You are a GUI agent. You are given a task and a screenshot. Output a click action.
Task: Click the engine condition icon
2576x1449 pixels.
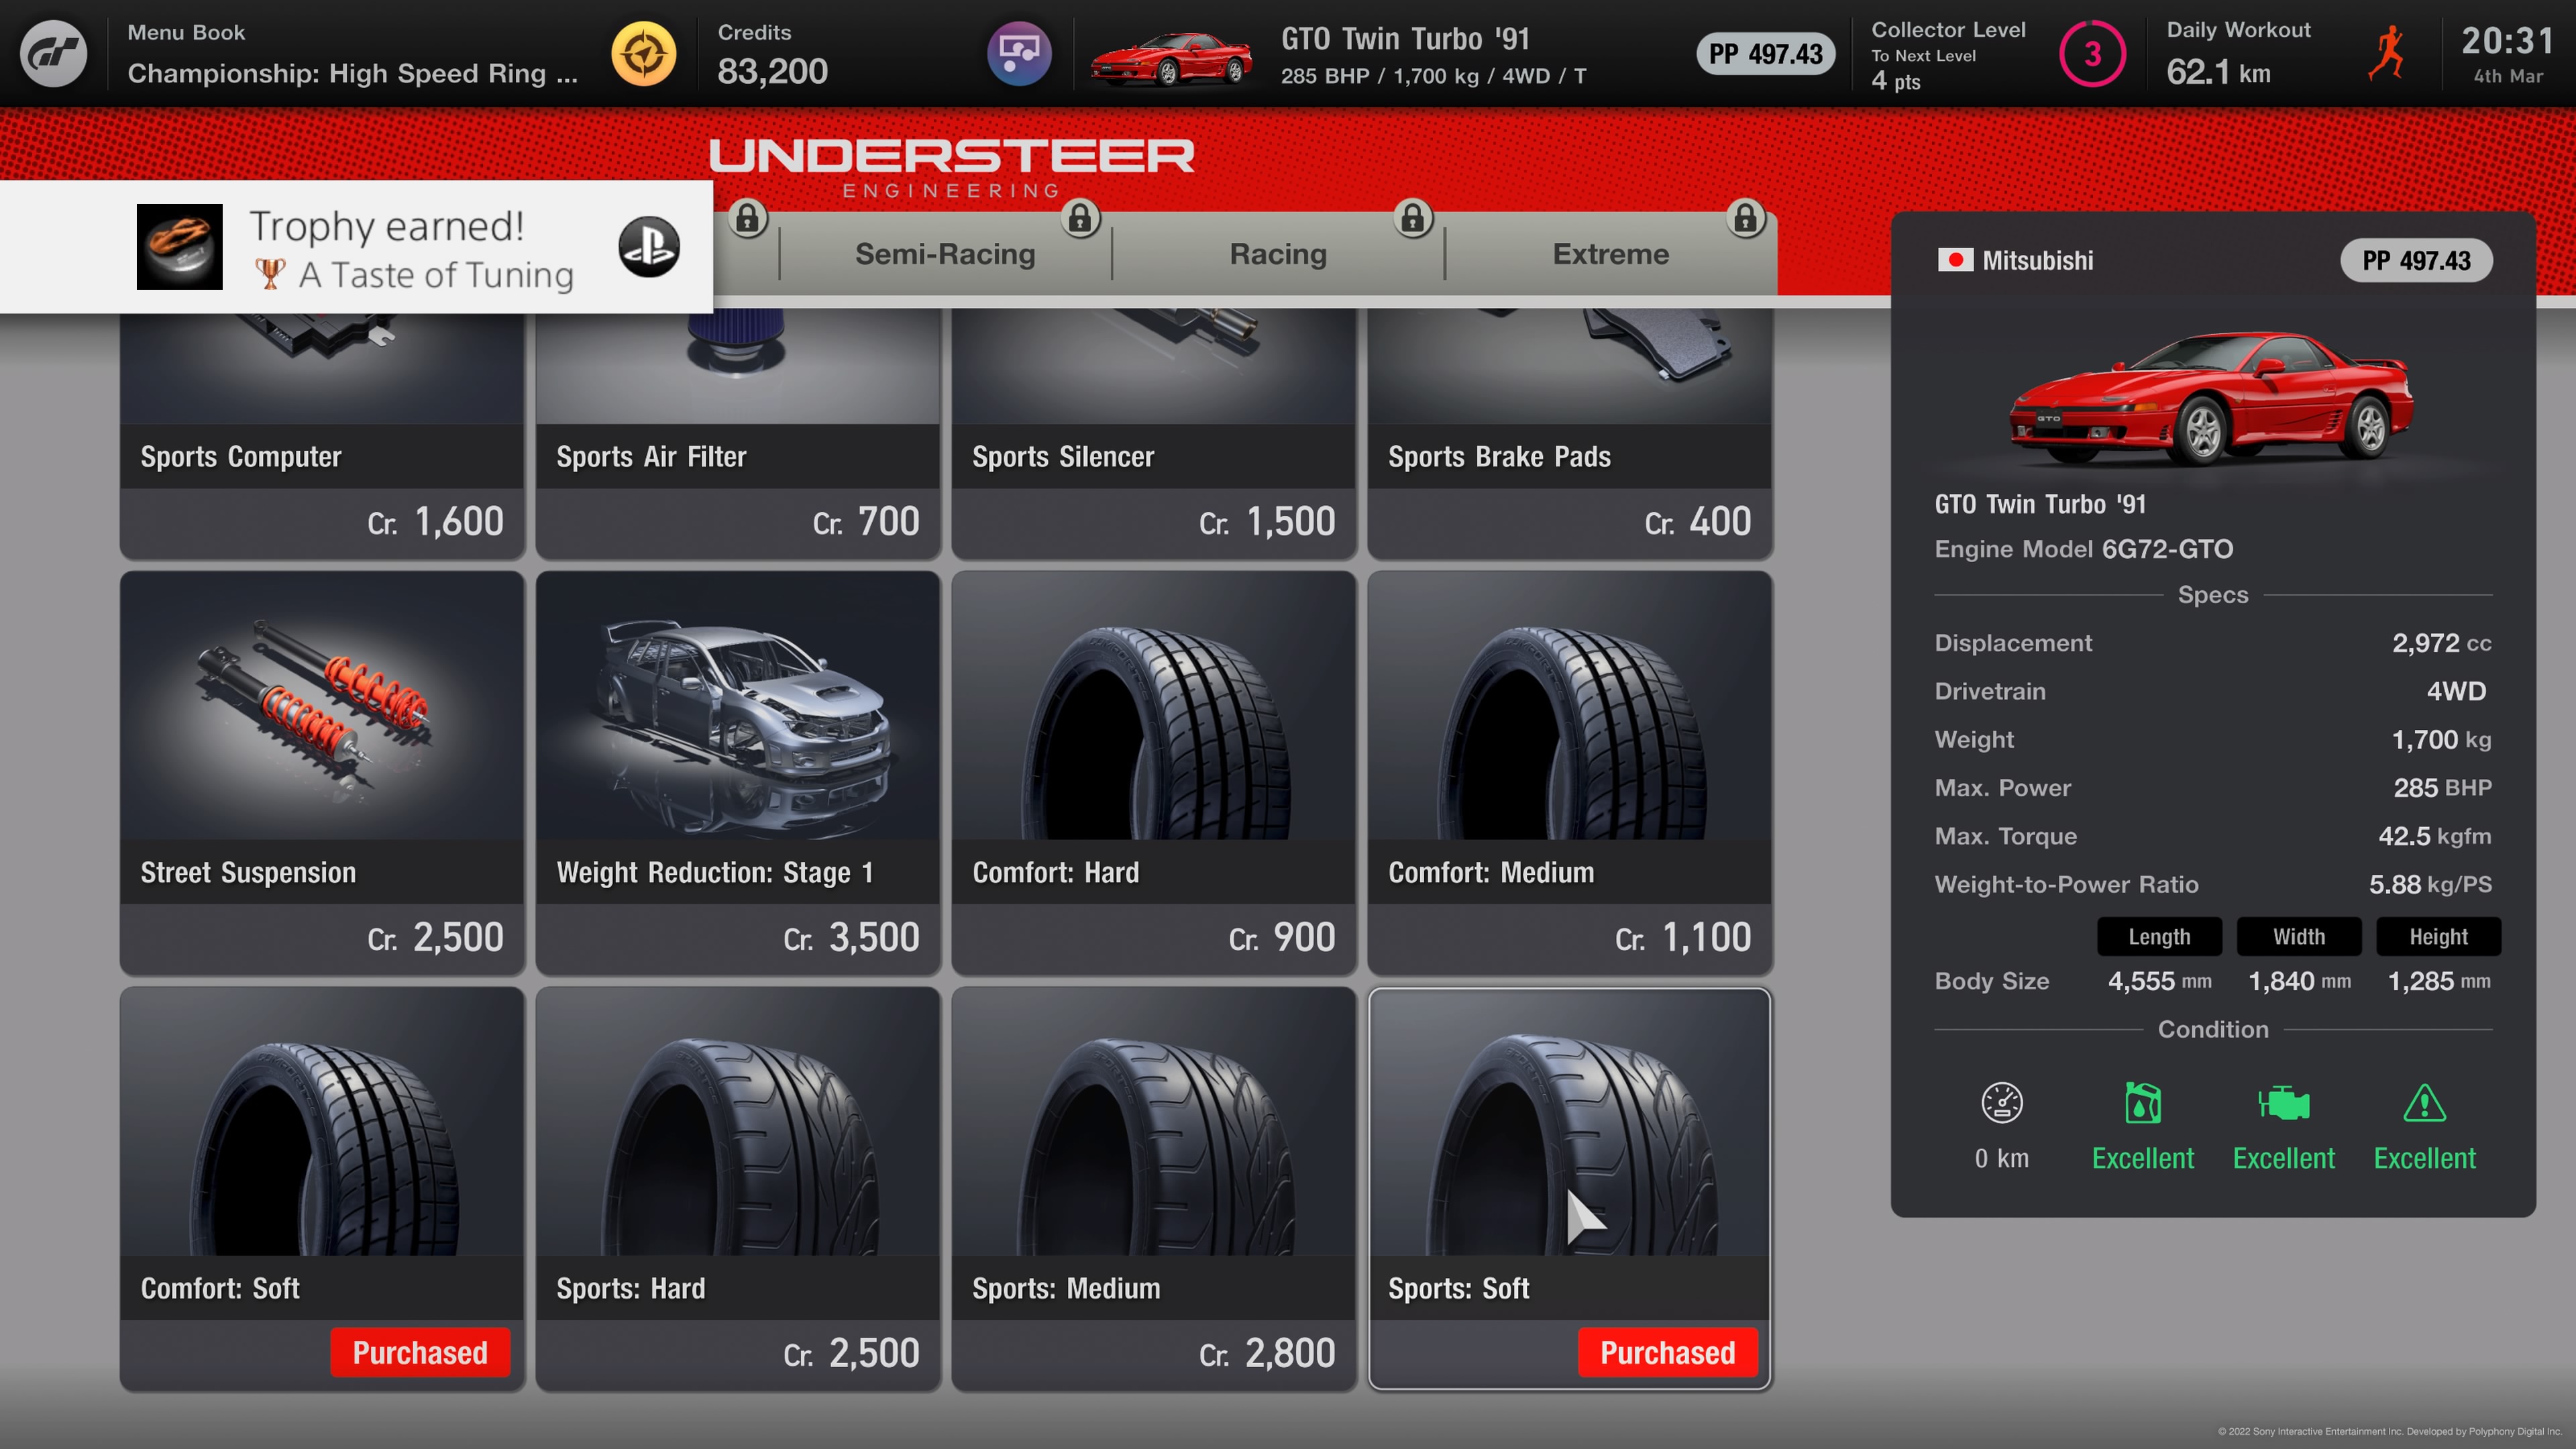click(2283, 1103)
